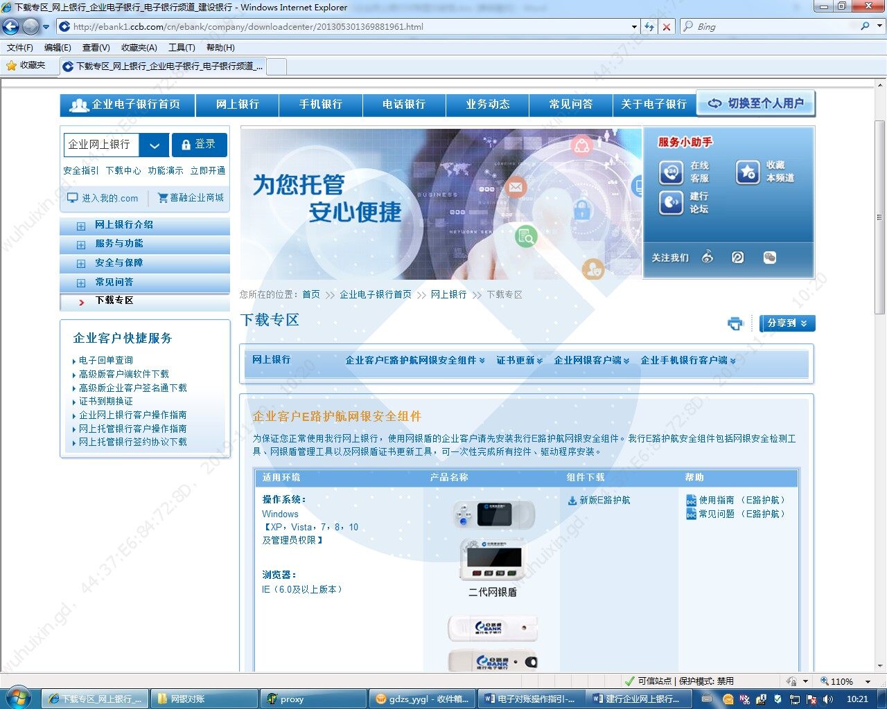Click the 新版E路护航 download arrow icon
Viewport: 887px width, 709px height.
pyautogui.click(x=572, y=501)
